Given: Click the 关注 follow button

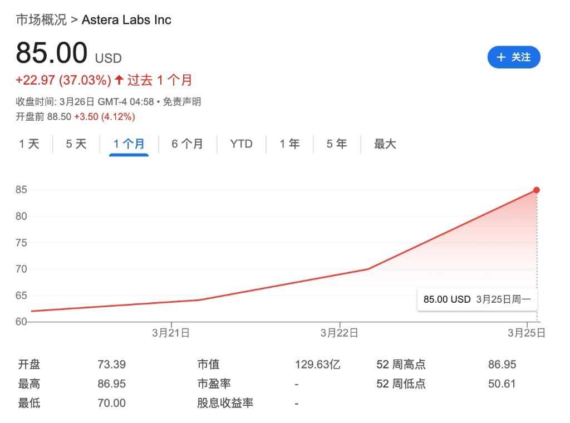Looking at the screenshot, I should (x=514, y=57).
